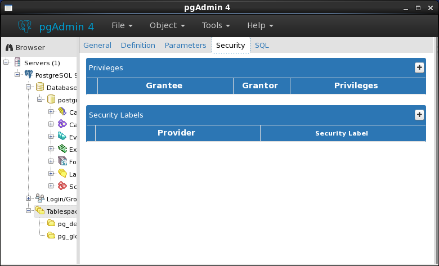Select the Servers stack icon
Screen dimensions: 439x266
tap(17, 62)
